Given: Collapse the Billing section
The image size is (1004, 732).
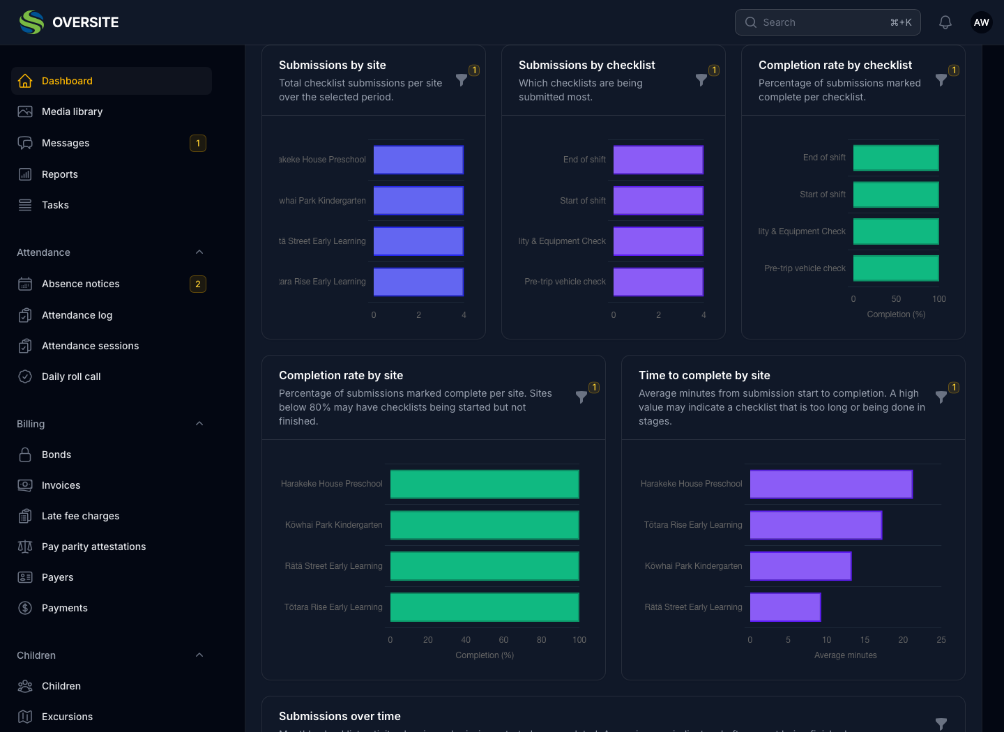Looking at the screenshot, I should 199,424.
